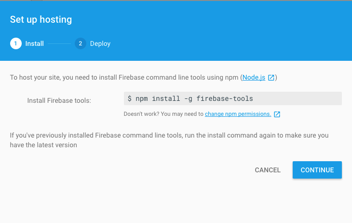Click the Install Firebase tools label
This screenshot has width=352, height=223.
pyautogui.click(x=59, y=100)
